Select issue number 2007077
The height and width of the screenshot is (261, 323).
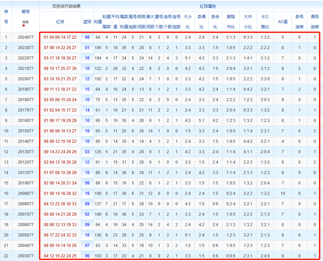tap(26, 214)
